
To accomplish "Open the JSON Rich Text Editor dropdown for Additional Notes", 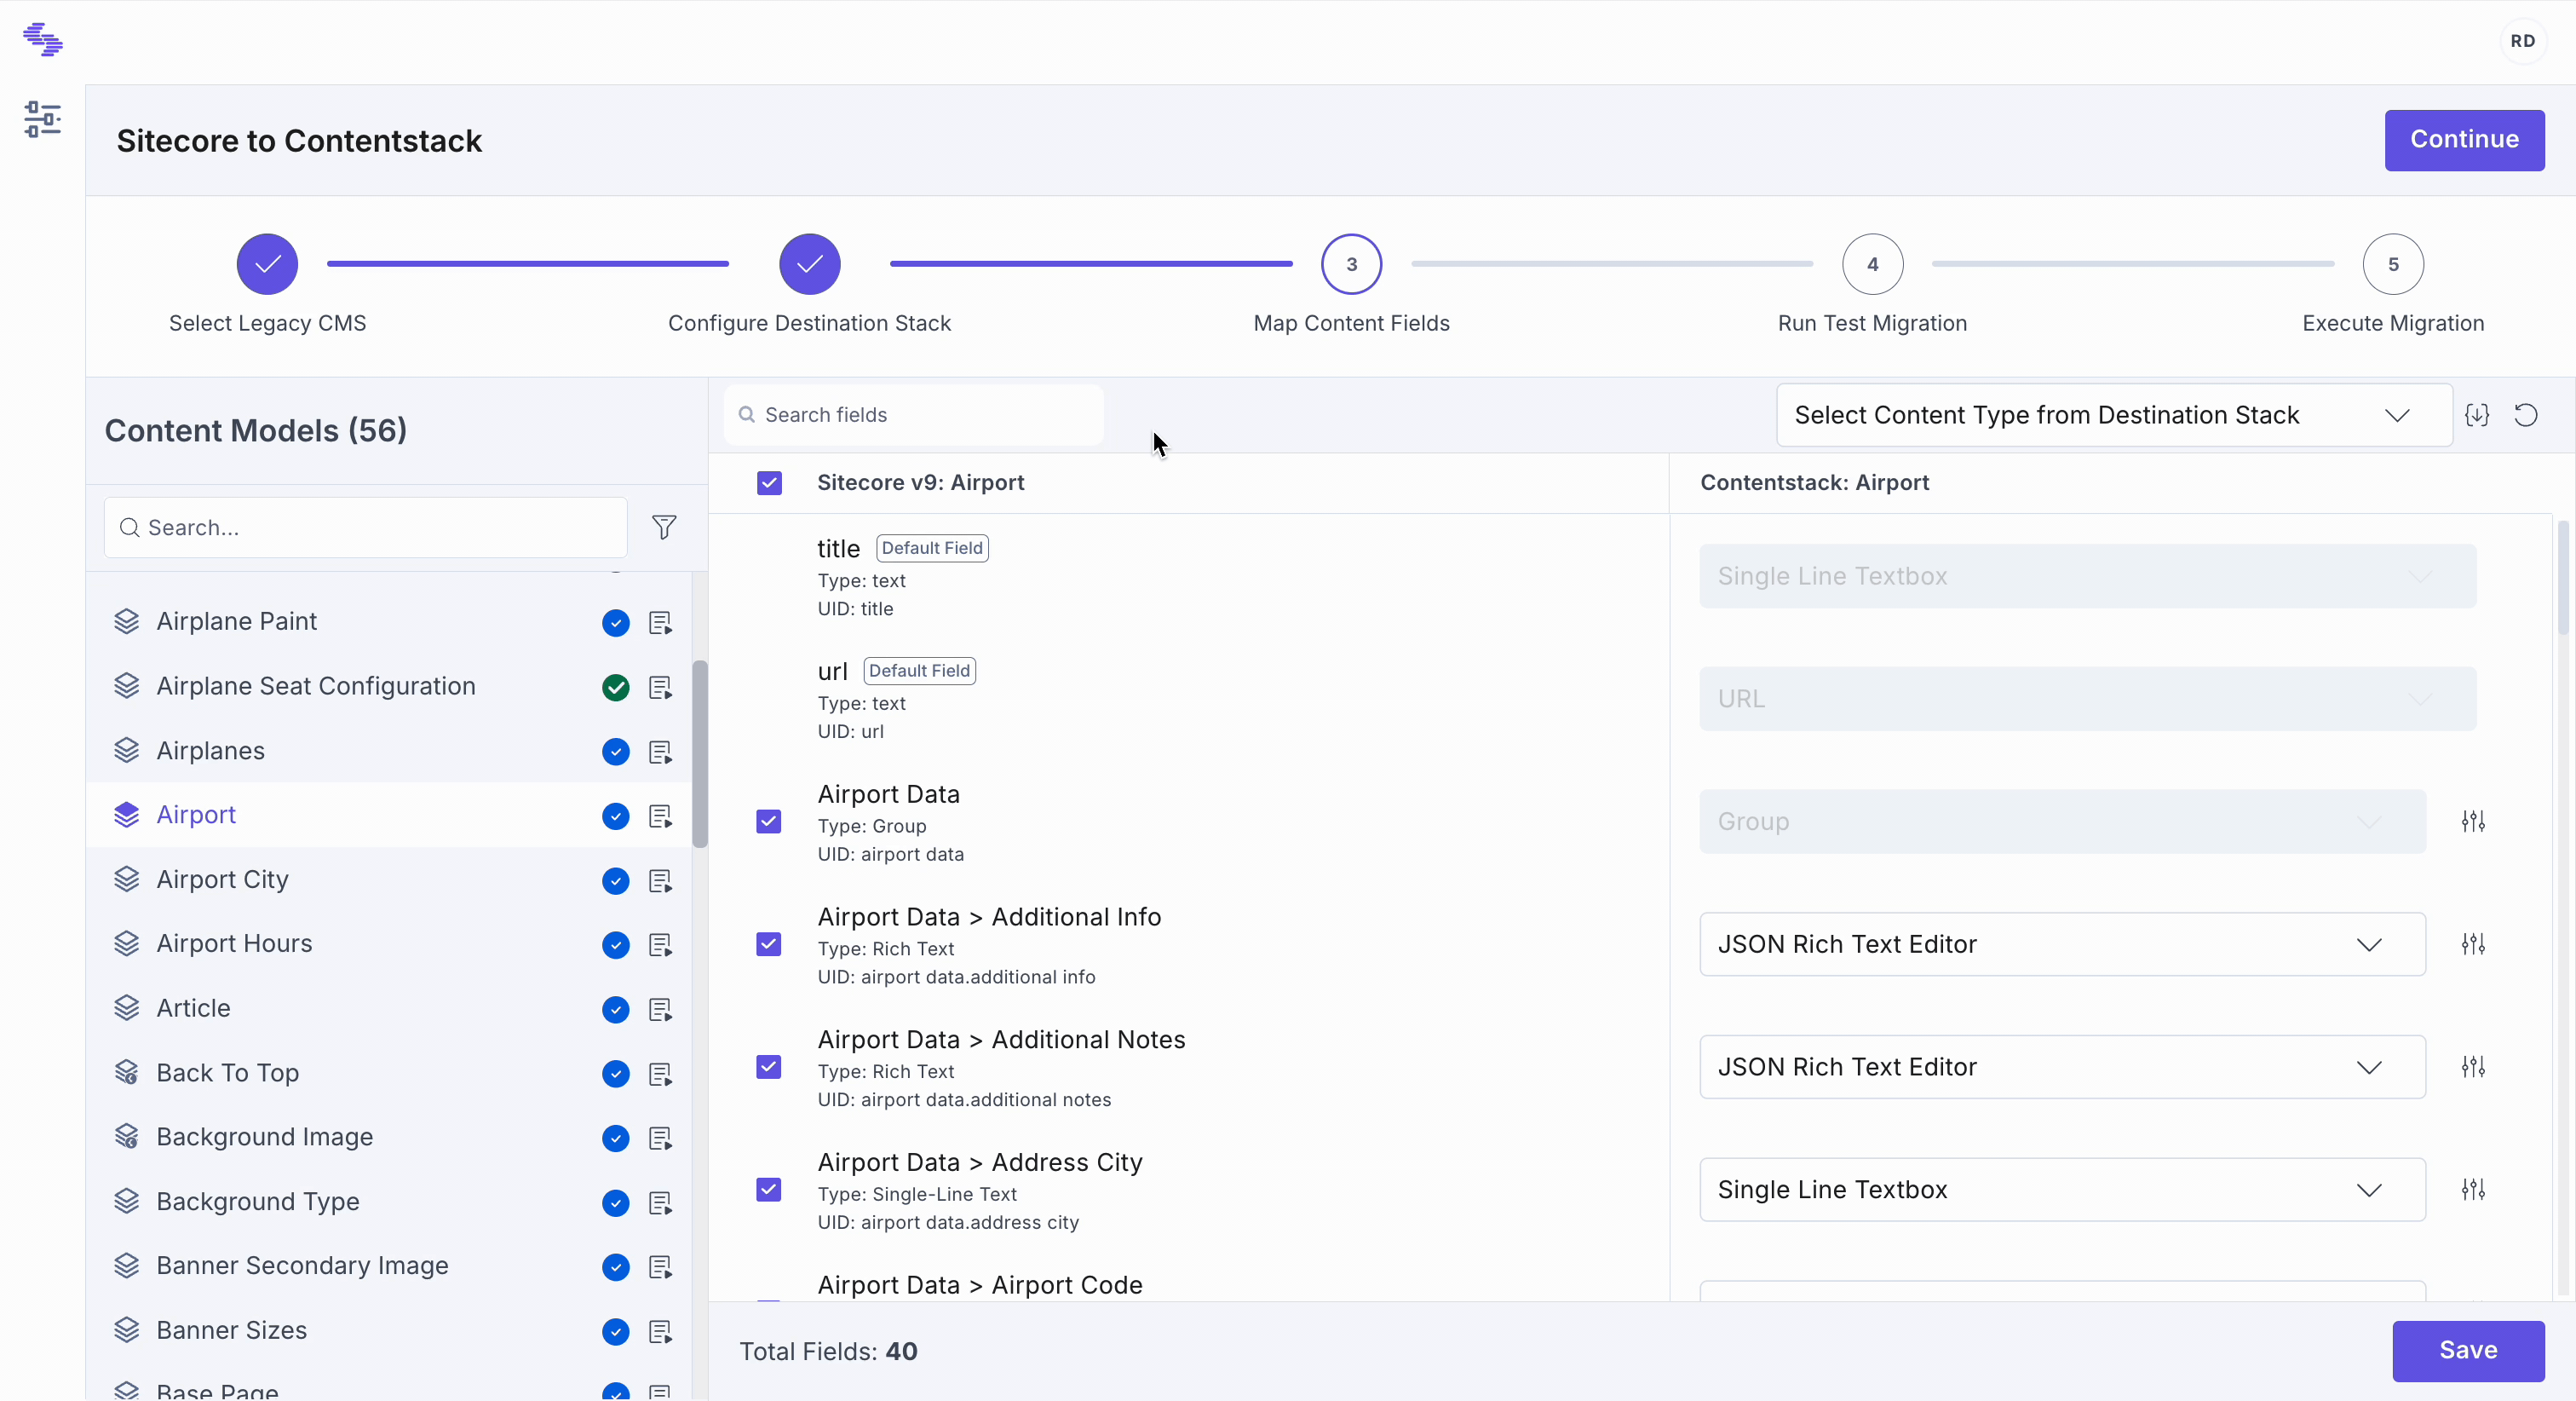I will point(2062,1067).
